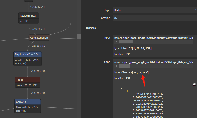Collapse the input tensor details

195,38
